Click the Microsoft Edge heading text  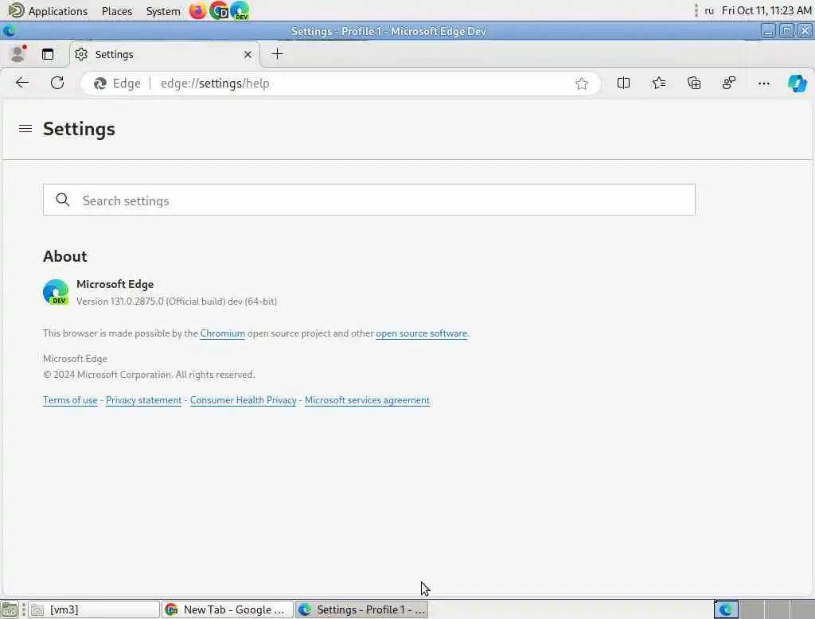[x=115, y=284]
